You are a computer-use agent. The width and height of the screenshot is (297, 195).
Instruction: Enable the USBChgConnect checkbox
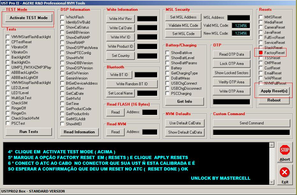167,83
